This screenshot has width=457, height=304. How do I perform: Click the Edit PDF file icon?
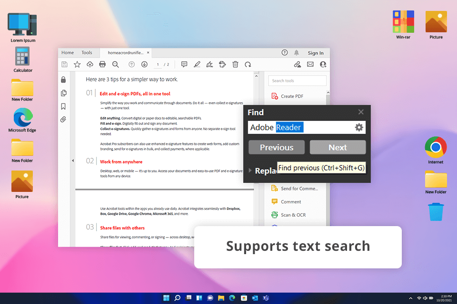[x=222, y=64]
